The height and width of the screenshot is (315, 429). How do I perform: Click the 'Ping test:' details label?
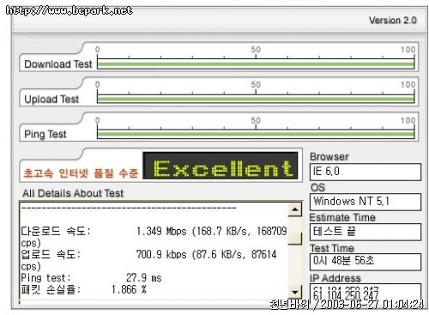tap(45, 278)
